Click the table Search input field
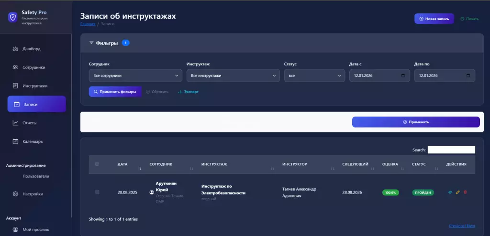This screenshot has width=490, height=236. (451, 150)
